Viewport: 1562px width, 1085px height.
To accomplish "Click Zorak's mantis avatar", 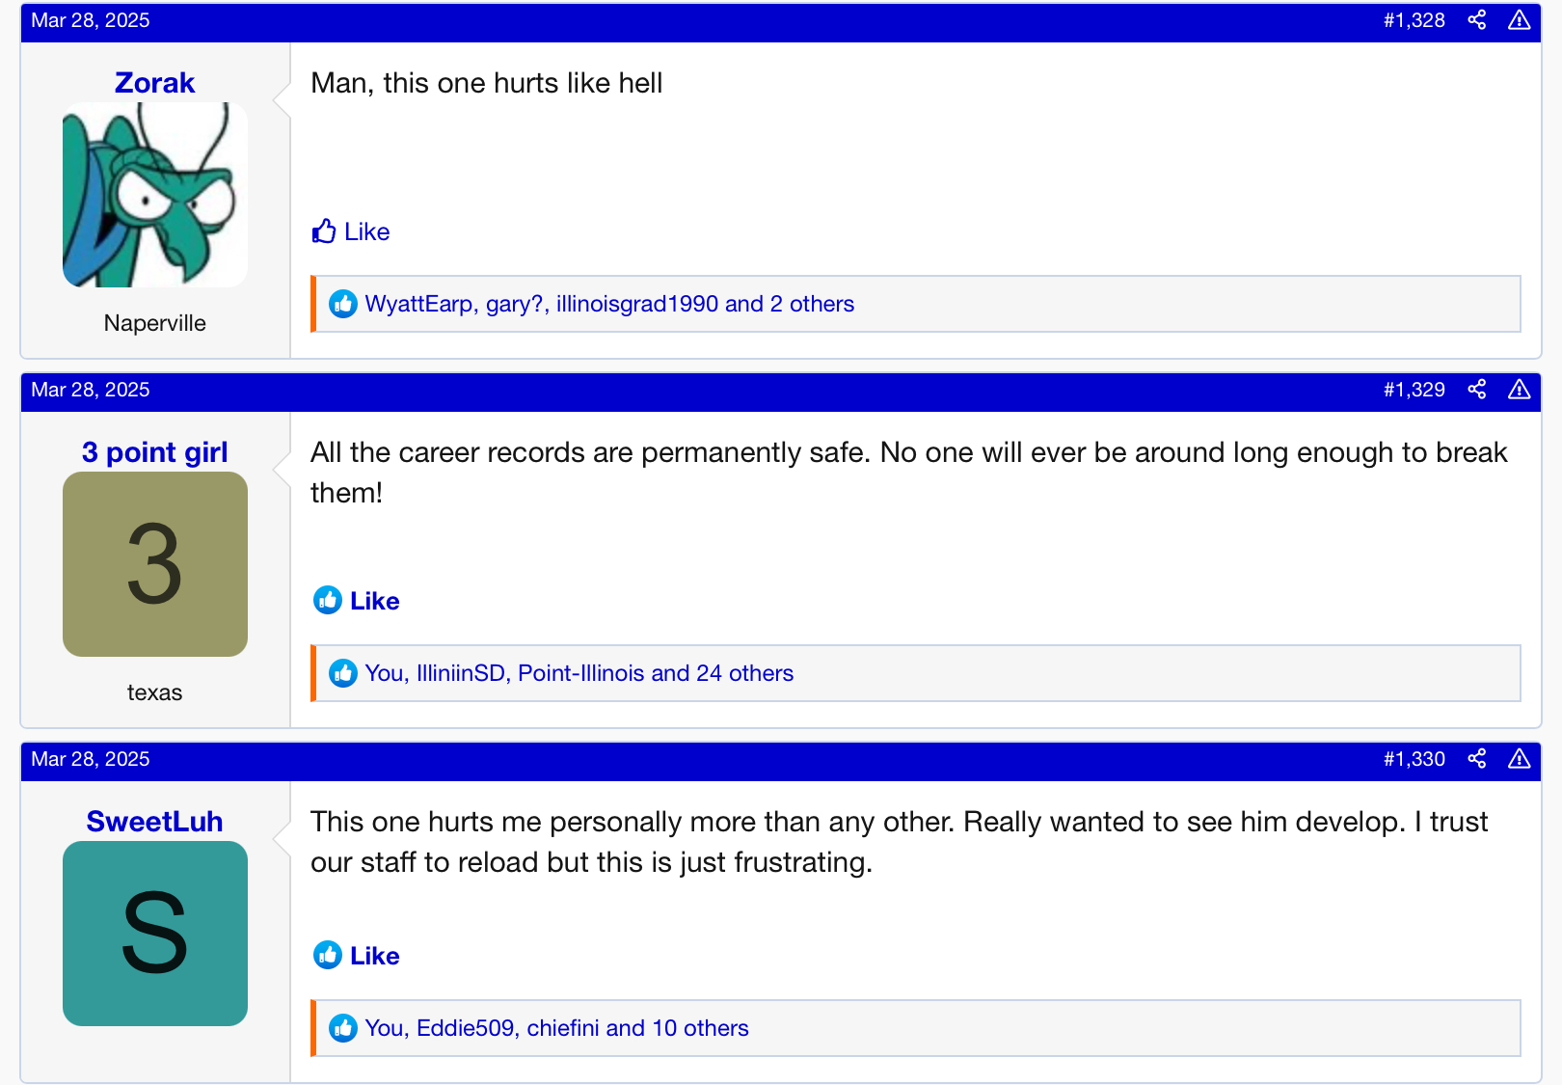I will coord(154,195).
